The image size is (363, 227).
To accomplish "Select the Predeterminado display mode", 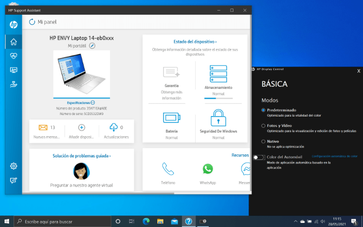I will pyautogui.click(x=263, y=110).
